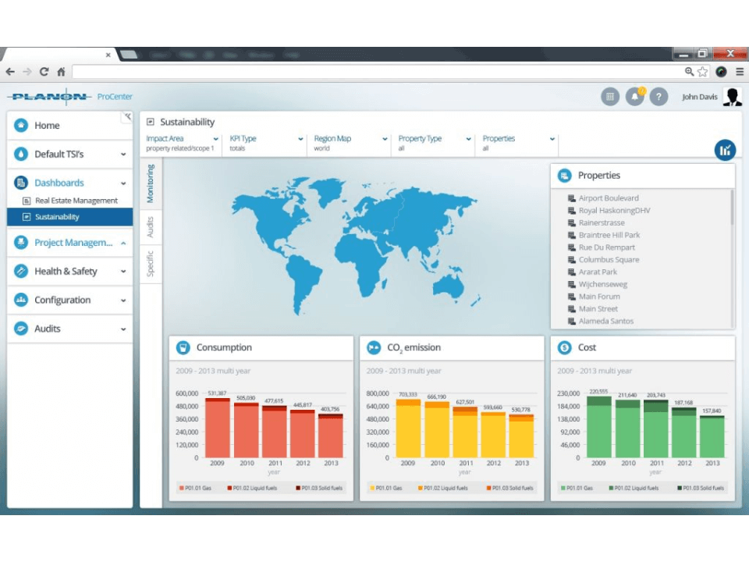Select Real Estate Management dashboard
This screenshot has width=749, height=562.
point(78,200)
